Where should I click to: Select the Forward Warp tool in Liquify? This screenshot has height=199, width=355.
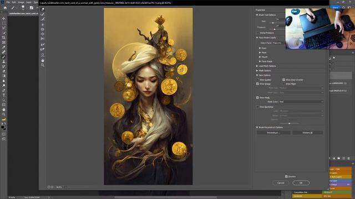click(43, 9)
